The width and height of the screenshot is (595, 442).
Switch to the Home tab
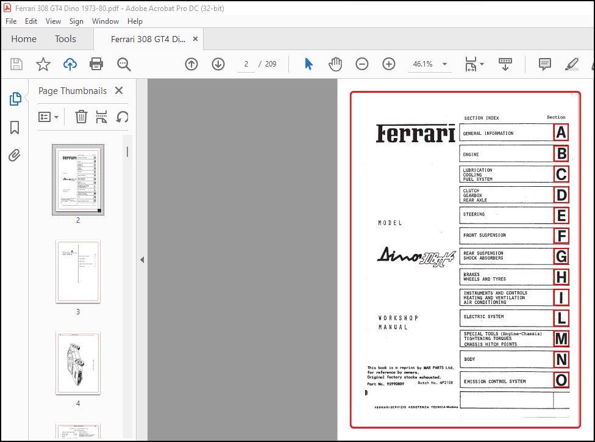tap(24, 38)
